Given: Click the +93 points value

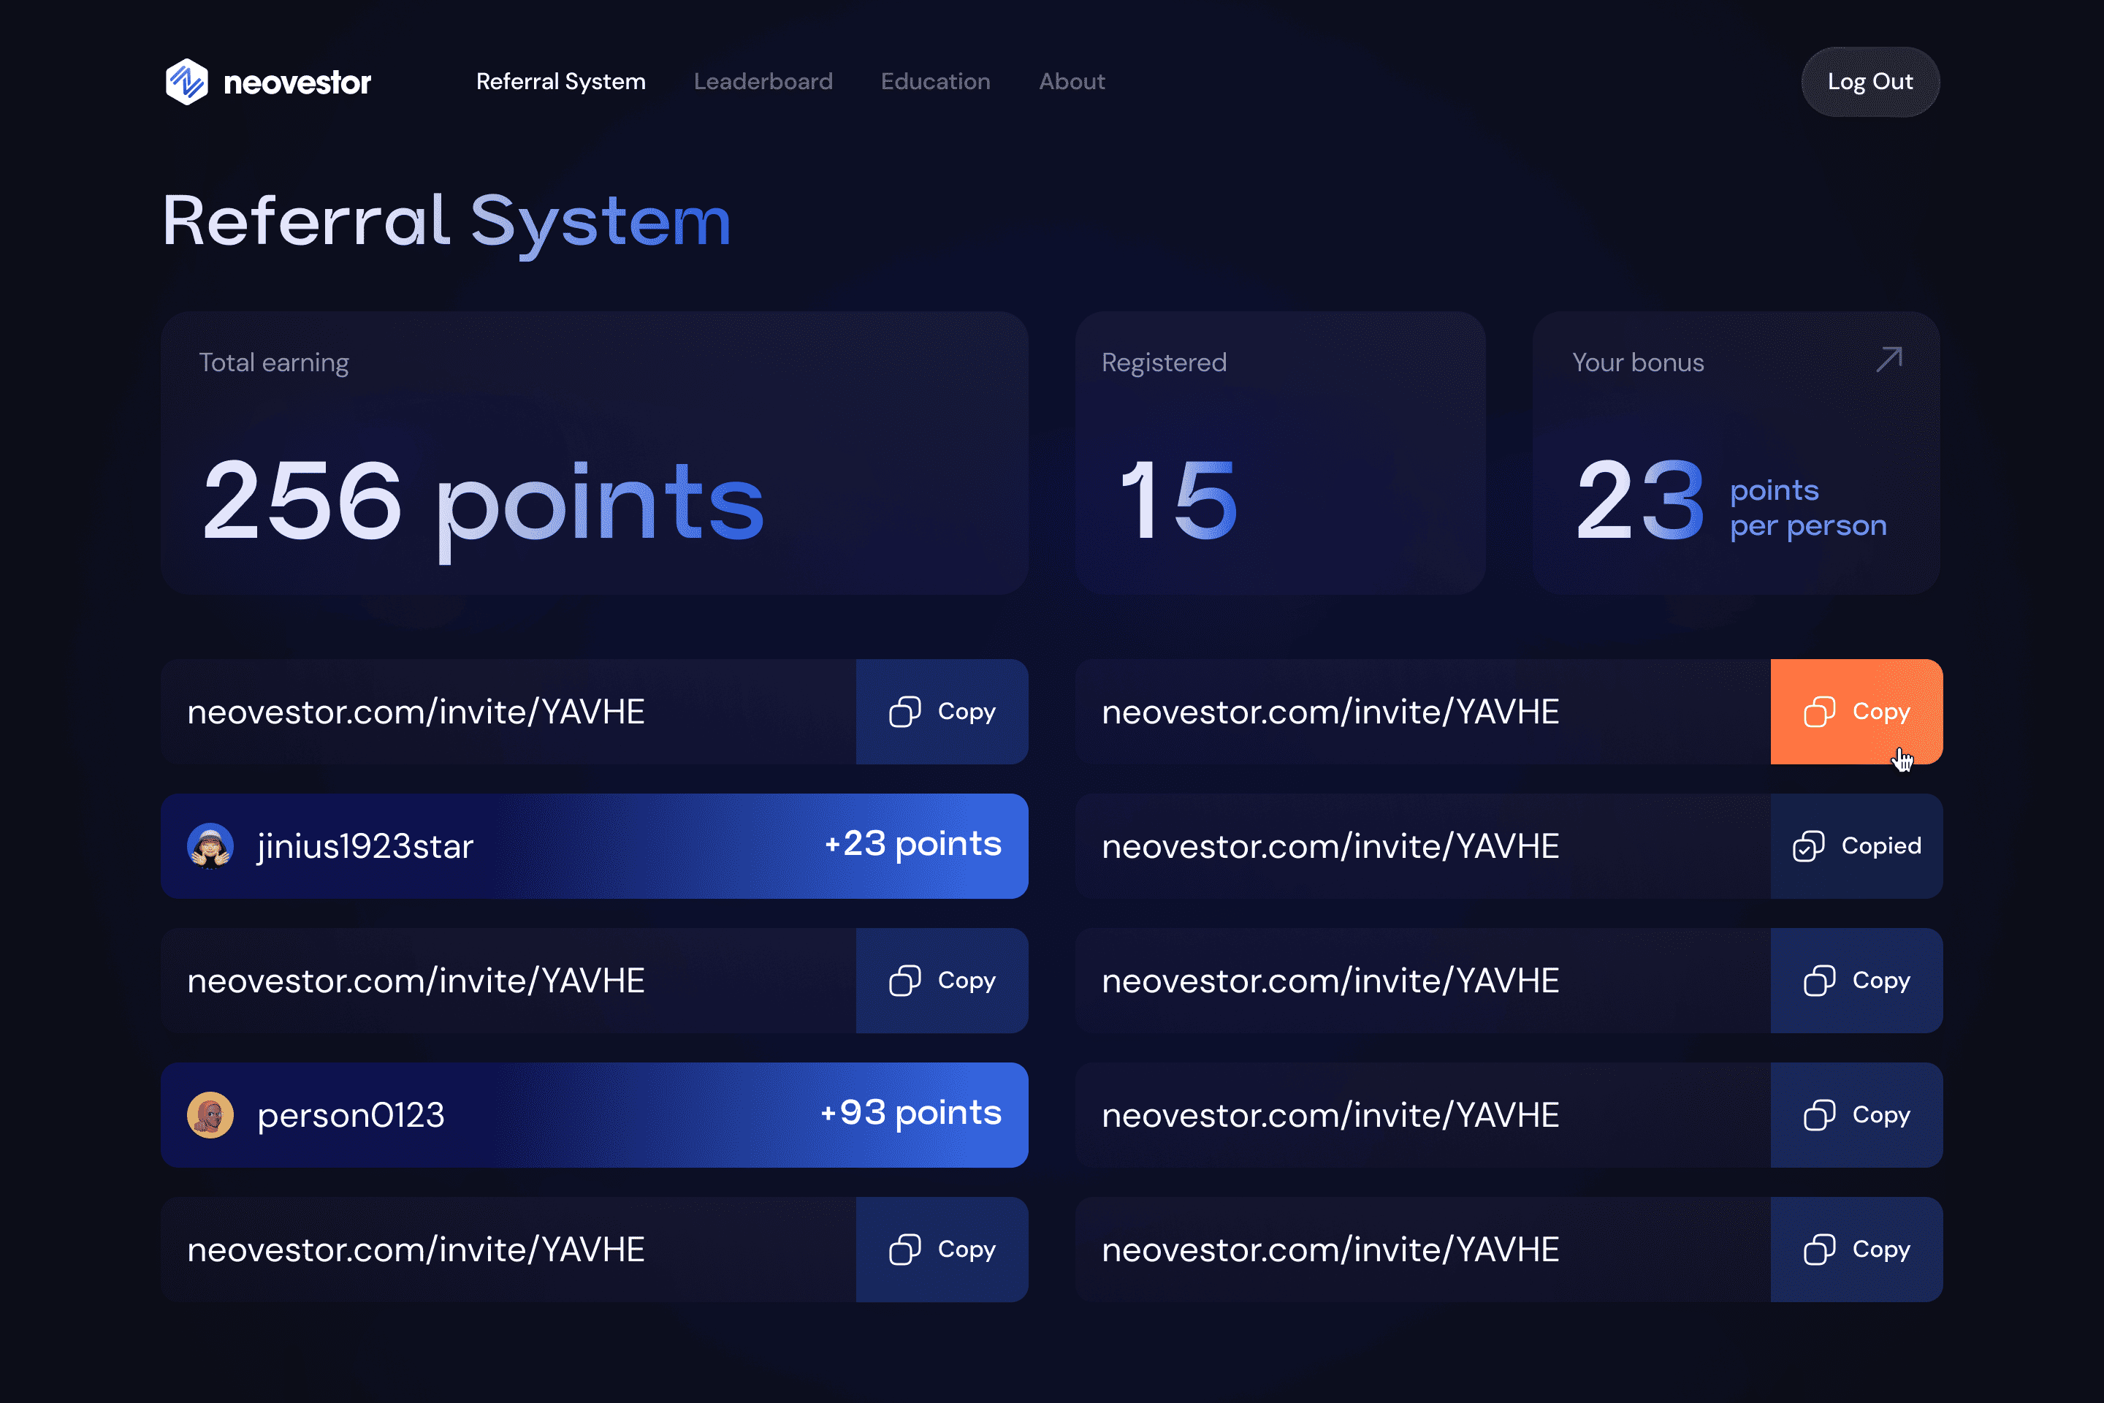Looking at the screenshot, I should 911,1112.
